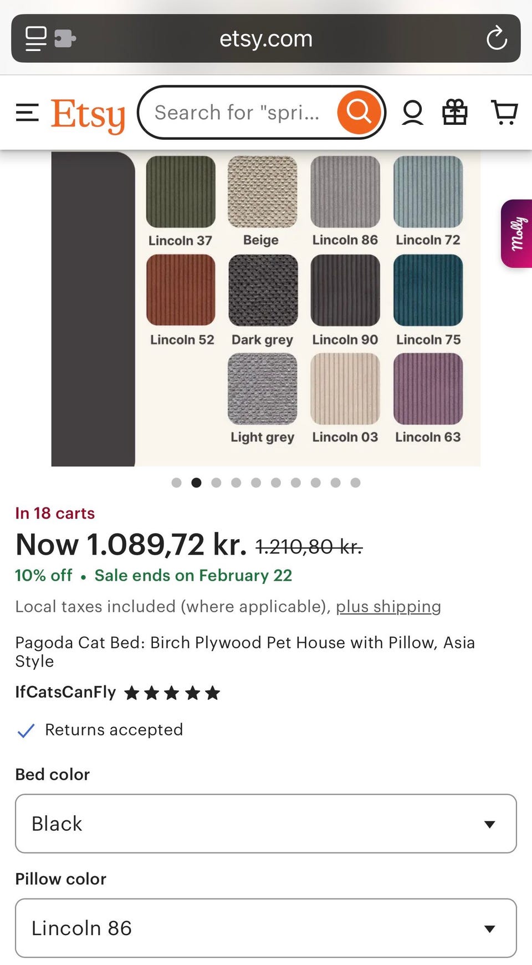View the shopping cart
This screenshot has height=965, width=532.
click(x=504, y=113)
